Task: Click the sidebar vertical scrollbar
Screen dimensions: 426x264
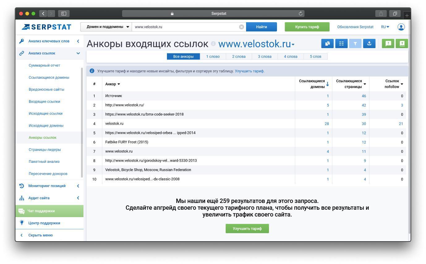Action: (82, 122)
